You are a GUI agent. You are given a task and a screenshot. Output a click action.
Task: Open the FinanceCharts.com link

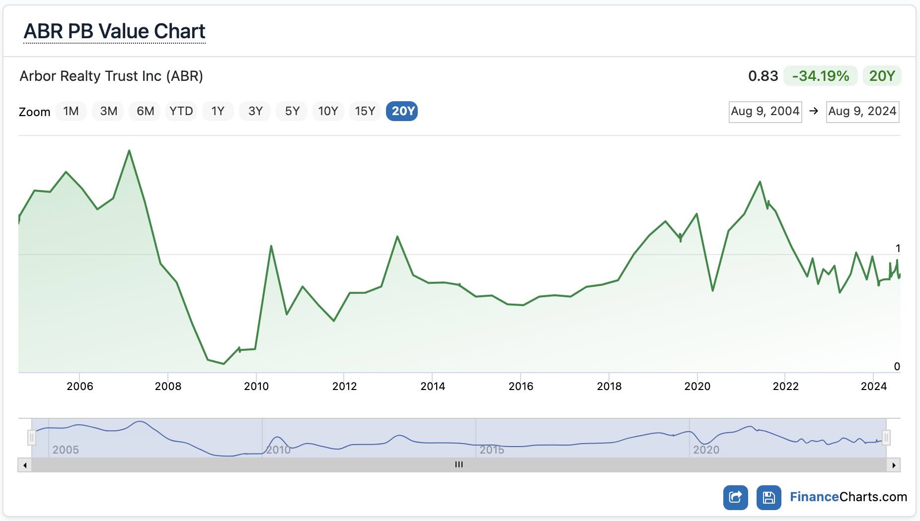(848, 497)
